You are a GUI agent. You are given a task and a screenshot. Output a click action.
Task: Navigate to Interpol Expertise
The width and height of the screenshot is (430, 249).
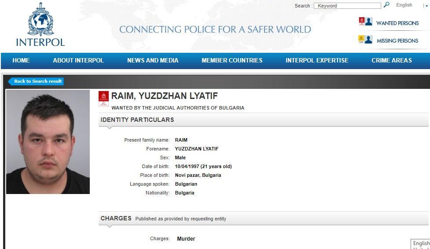[317, 61]
